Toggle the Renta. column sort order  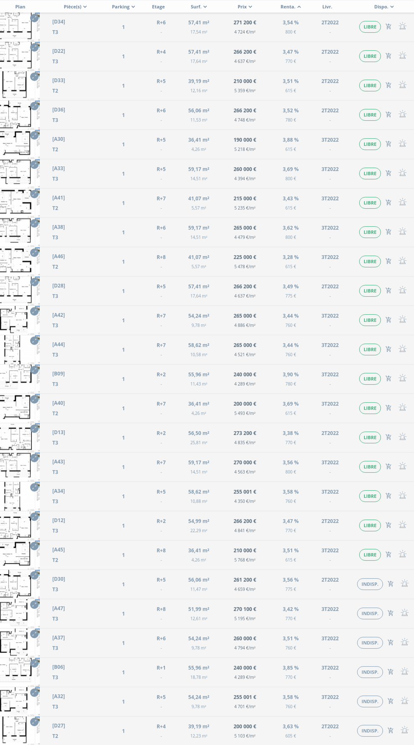[291, 7]
